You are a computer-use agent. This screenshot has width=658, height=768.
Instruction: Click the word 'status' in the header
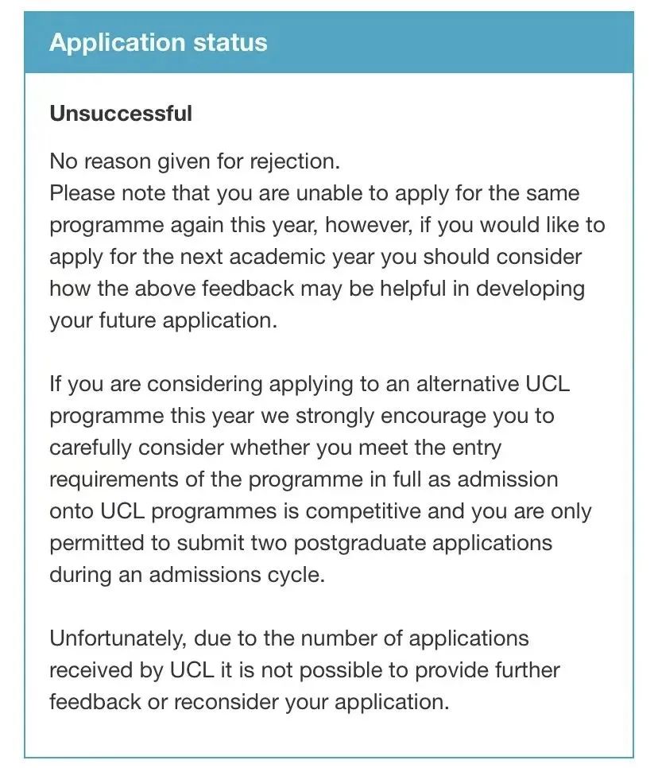coord(230,42)
